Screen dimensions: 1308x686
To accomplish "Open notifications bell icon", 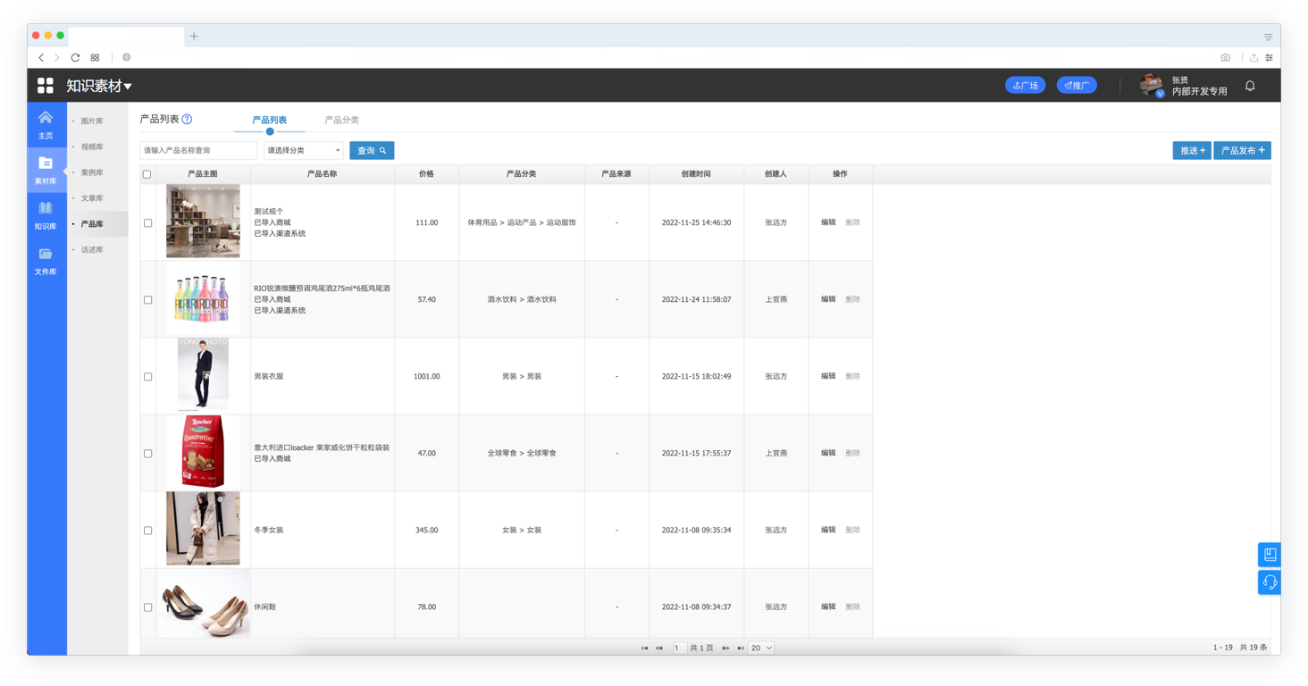I will [1250, 86].
